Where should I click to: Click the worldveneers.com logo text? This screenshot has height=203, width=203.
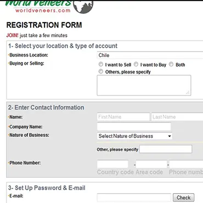click(43, 10)
